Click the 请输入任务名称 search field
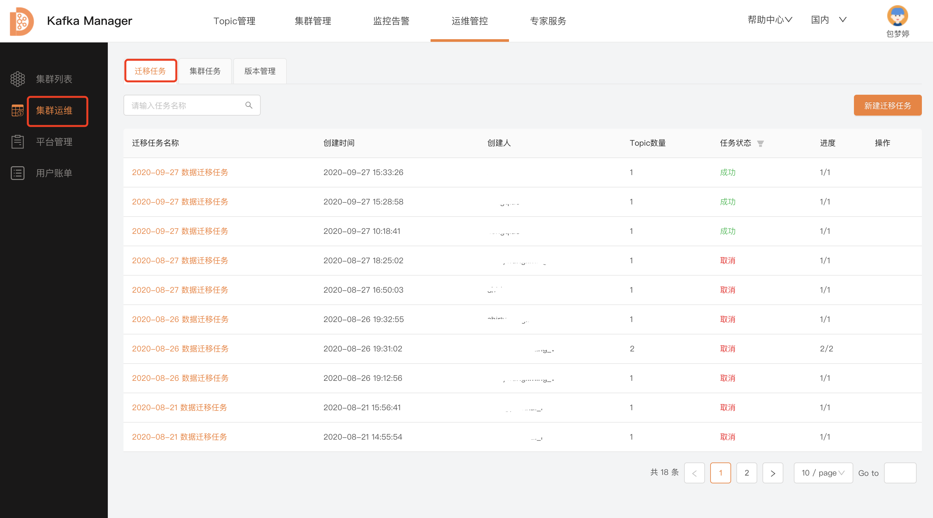 (181, 105)
